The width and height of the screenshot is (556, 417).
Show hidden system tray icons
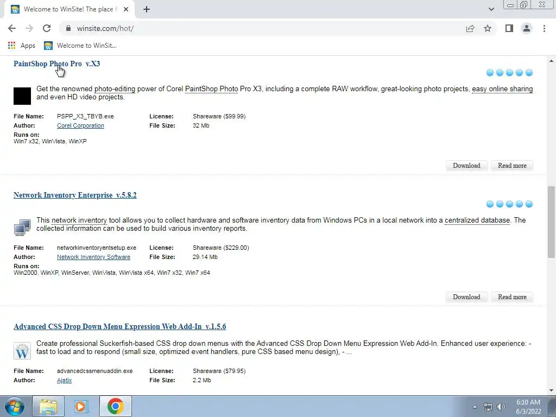pyautogui.click(x=475, y=407)
